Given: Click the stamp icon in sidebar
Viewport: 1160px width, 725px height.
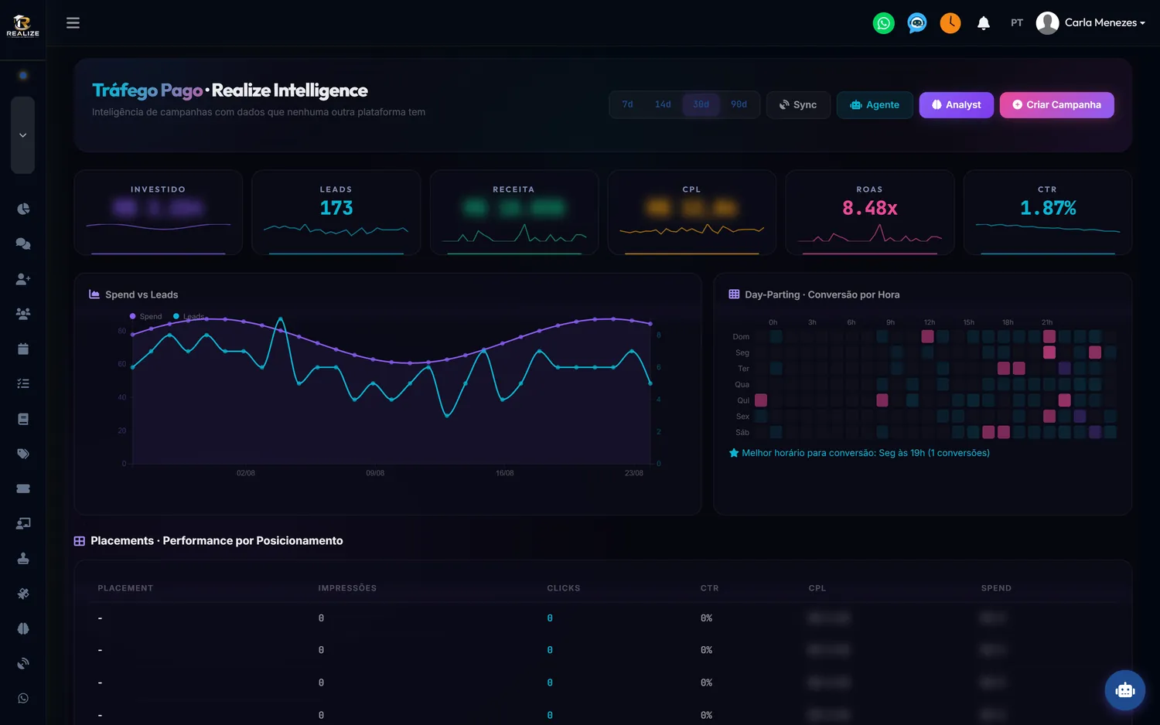Looking at the screenshot, I should pos(23,558).
